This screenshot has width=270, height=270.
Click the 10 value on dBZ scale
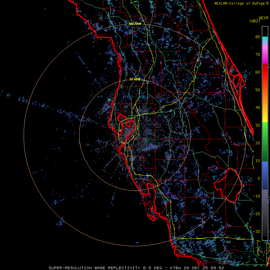click(x=258, y=161)
